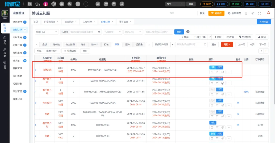Click the blue 查询 button
The width and height of the screenshot is (275, 143).
(179, 32)
